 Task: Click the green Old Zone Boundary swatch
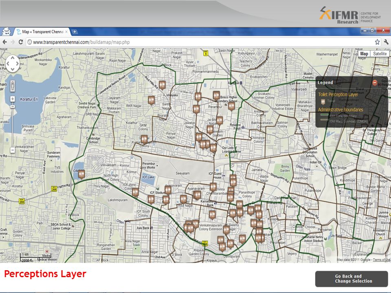tap(324, 115)
